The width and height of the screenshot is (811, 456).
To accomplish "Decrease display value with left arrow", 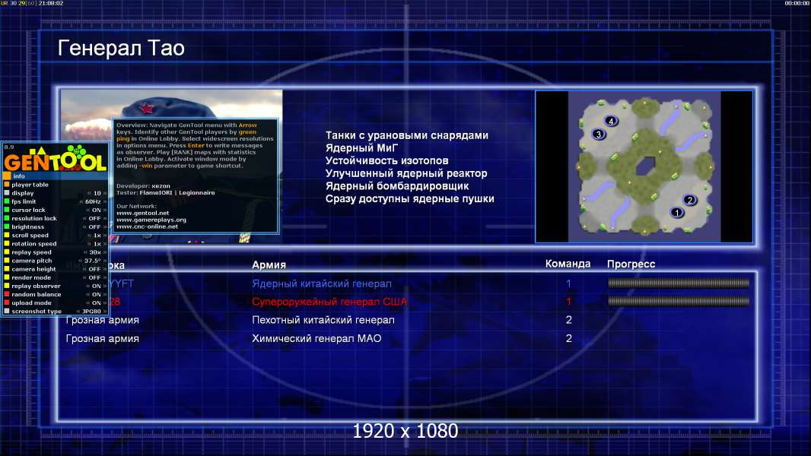I will point(88,193).
